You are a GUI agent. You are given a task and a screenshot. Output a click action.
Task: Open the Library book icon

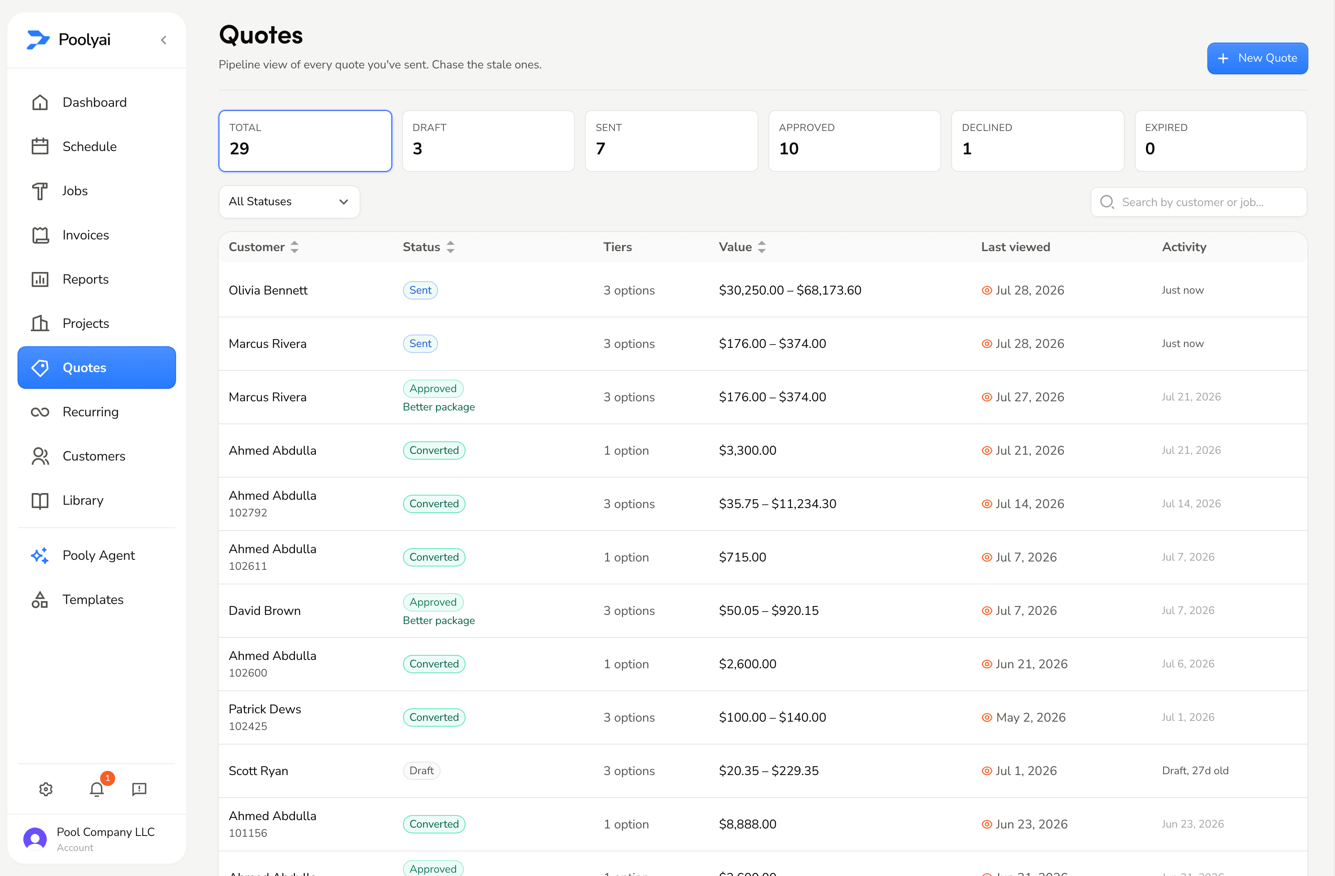pos(40,500)
